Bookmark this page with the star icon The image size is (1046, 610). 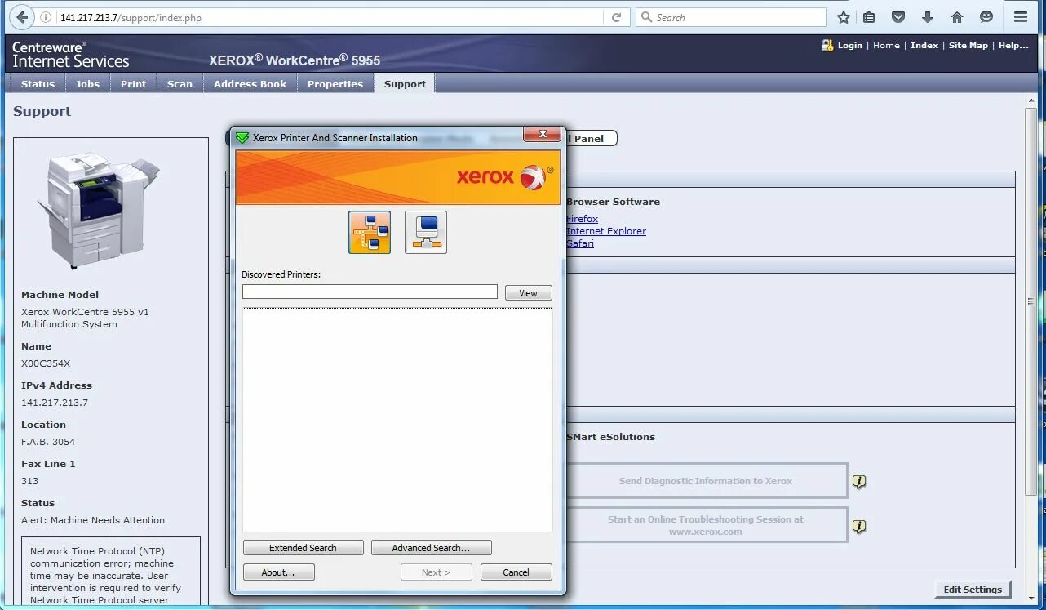pyautogui.click(x=844, y=17)
